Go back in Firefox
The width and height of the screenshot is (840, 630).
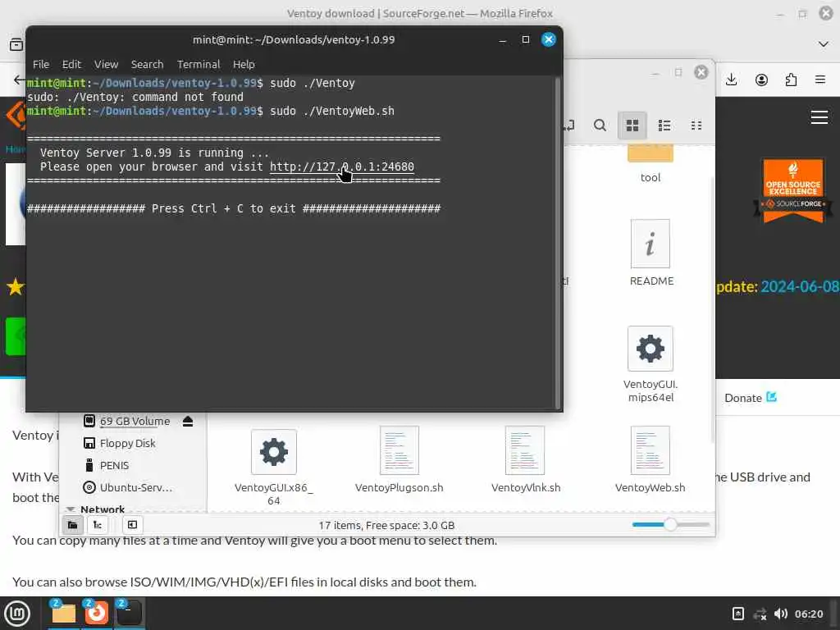18,80
